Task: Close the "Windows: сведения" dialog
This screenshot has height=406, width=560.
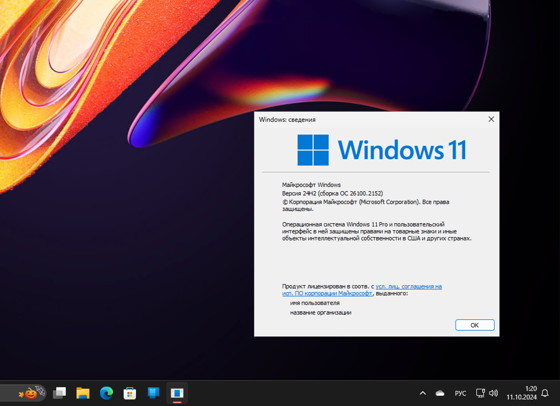Action: click(x=491, y=119)
